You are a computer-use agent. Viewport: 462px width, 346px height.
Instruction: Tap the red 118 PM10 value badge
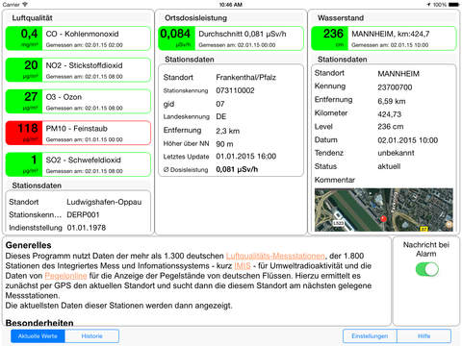pyautogui.click(x=24, y=133)
